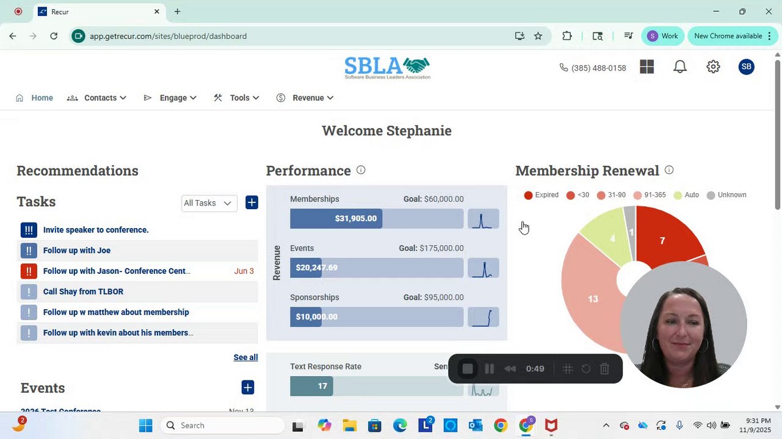Delete the recording with the trash icon
The height and width of the screenshot is (439, 782).
tap(604, 369)
